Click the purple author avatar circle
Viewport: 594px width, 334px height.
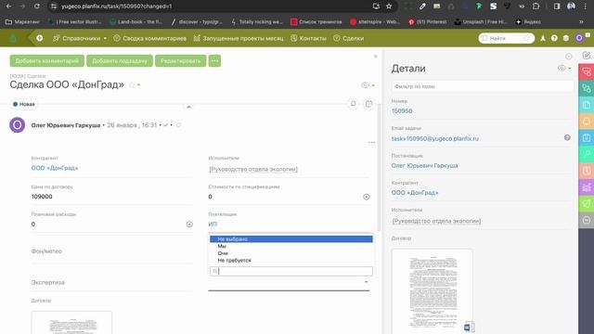pos(17,125)
